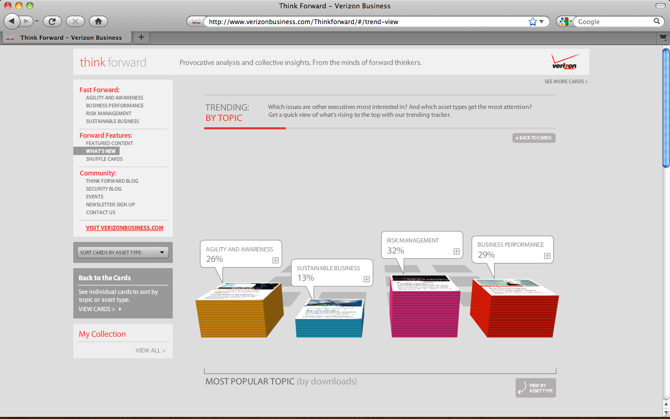
Task: Click the think forward logo title
Action: 113,62
